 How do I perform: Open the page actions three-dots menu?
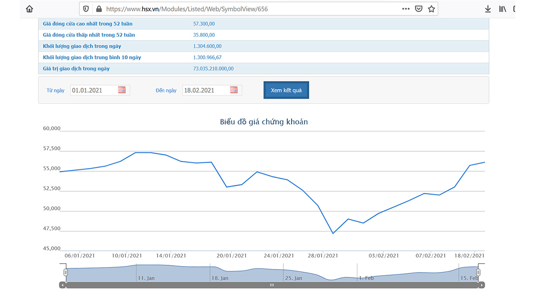tap(406, 9)
